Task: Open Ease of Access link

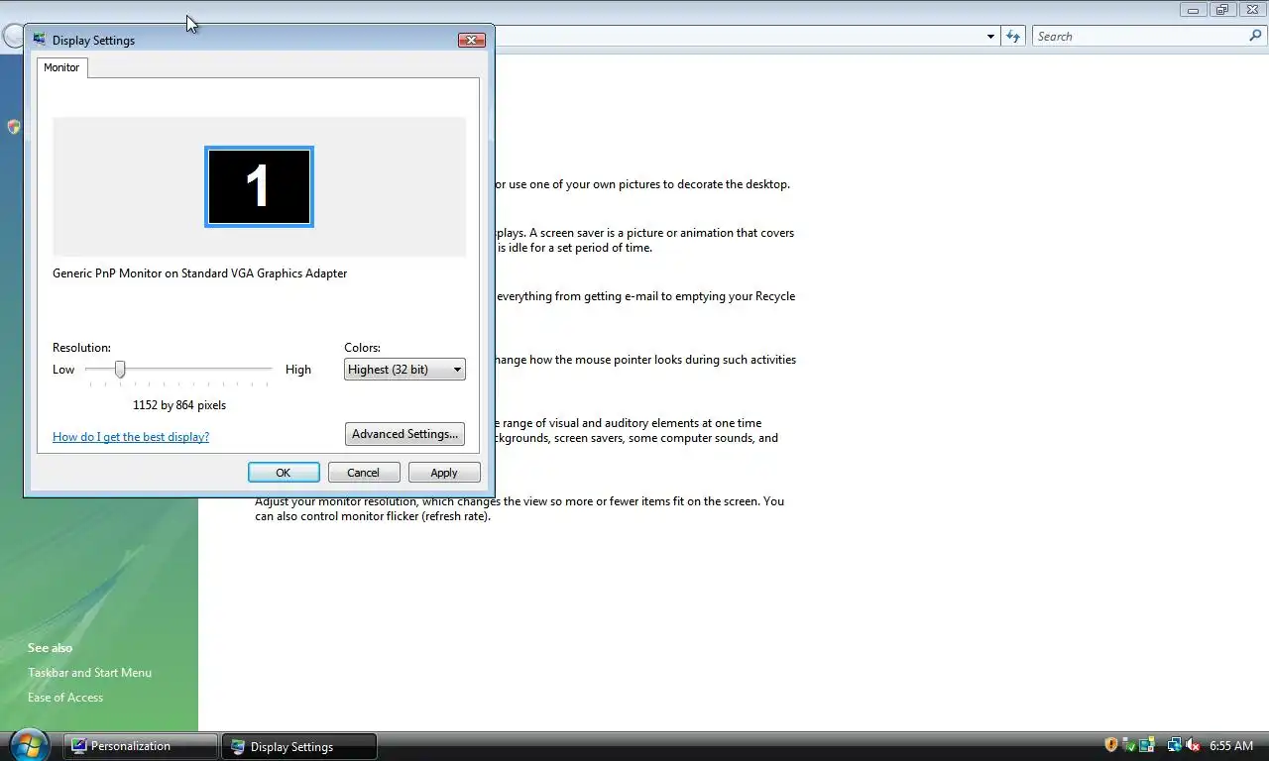Action: 65,697
